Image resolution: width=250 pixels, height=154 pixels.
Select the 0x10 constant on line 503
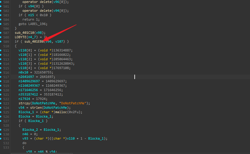[x=44, y=15]
